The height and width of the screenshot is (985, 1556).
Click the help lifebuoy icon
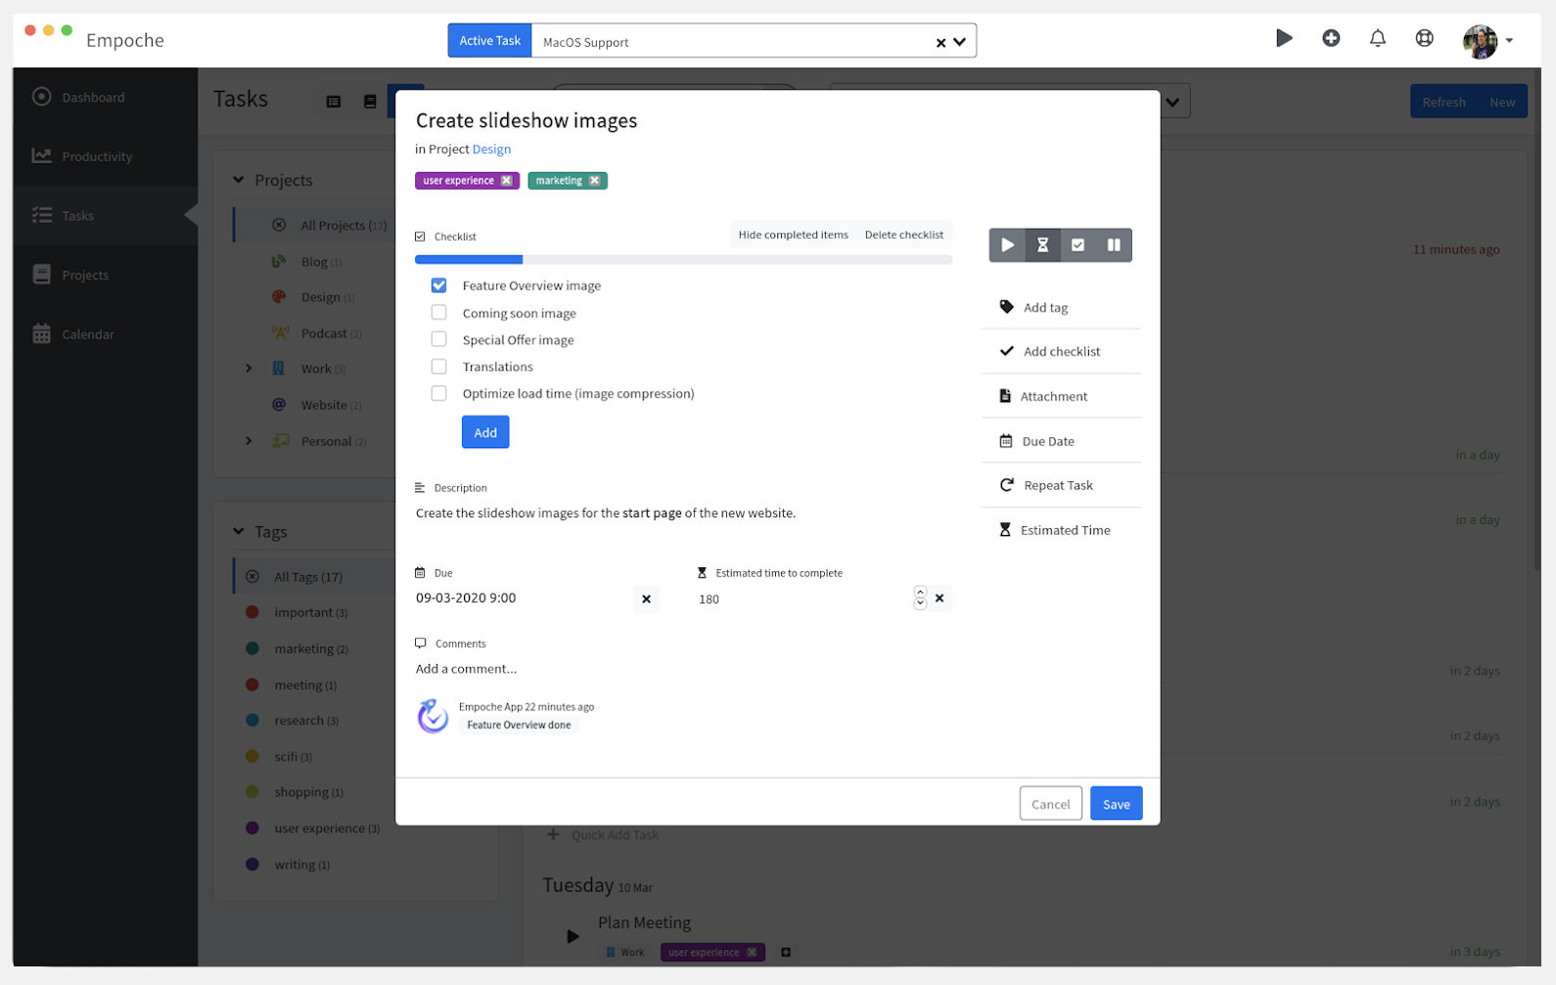1424,38
